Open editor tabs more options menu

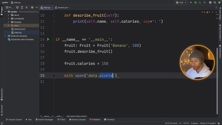pos(216,7)
